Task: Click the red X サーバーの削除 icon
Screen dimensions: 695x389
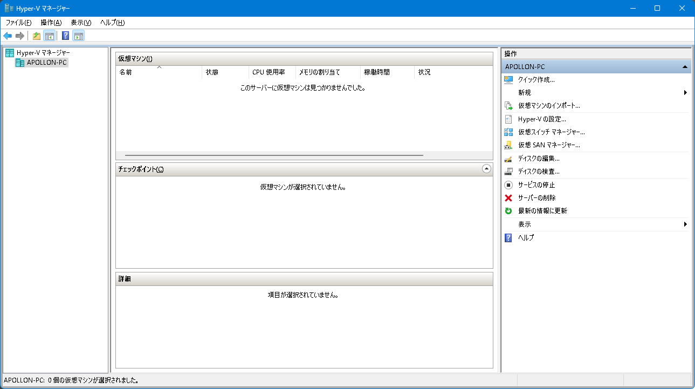Action: [508, 198]
